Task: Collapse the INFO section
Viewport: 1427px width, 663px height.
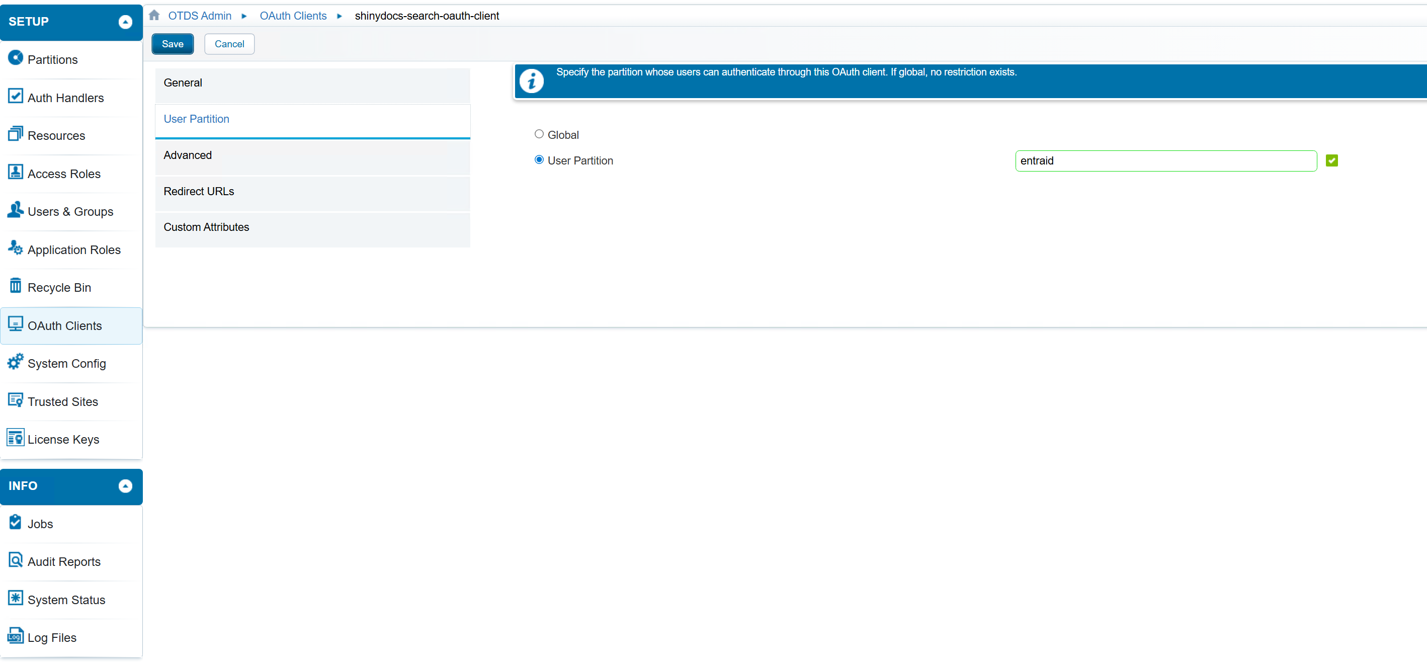Action: pyautogui.click(x=125, y=486)
